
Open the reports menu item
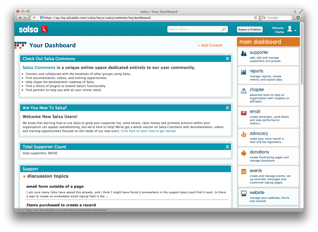tap(268, 75)
